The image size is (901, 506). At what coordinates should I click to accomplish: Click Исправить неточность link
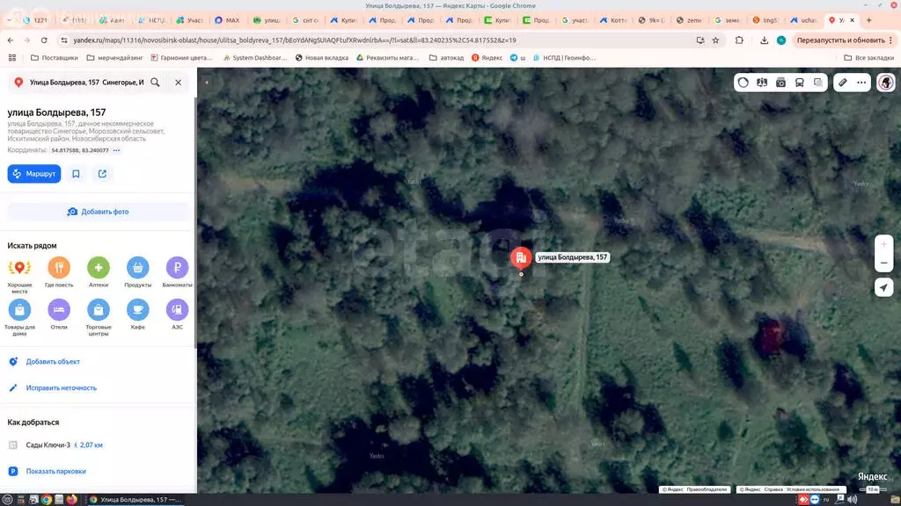61,387
